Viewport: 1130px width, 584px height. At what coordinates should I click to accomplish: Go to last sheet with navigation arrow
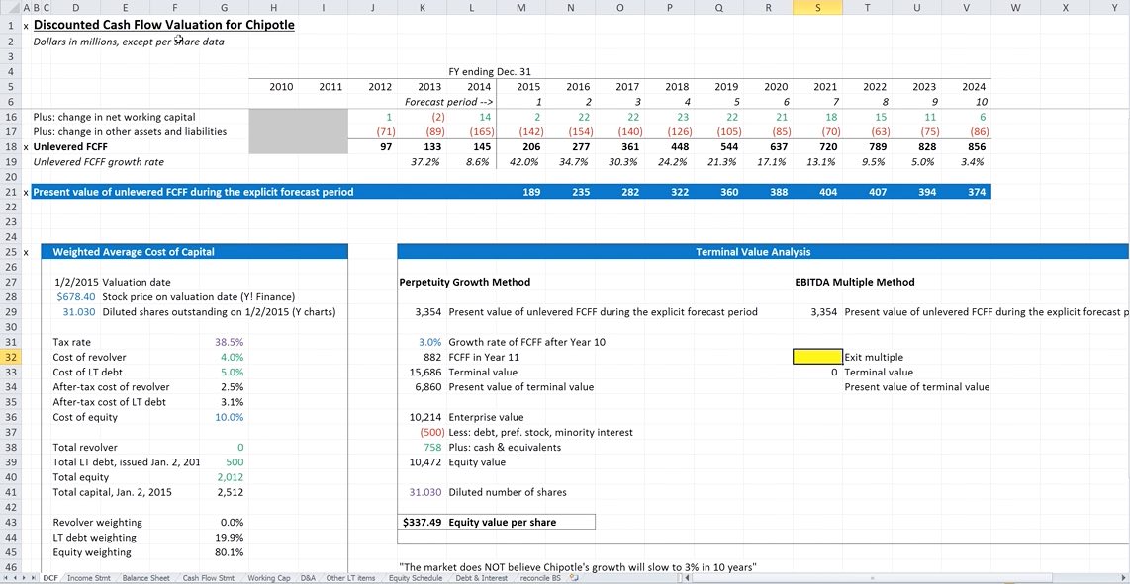coord(33,577)
